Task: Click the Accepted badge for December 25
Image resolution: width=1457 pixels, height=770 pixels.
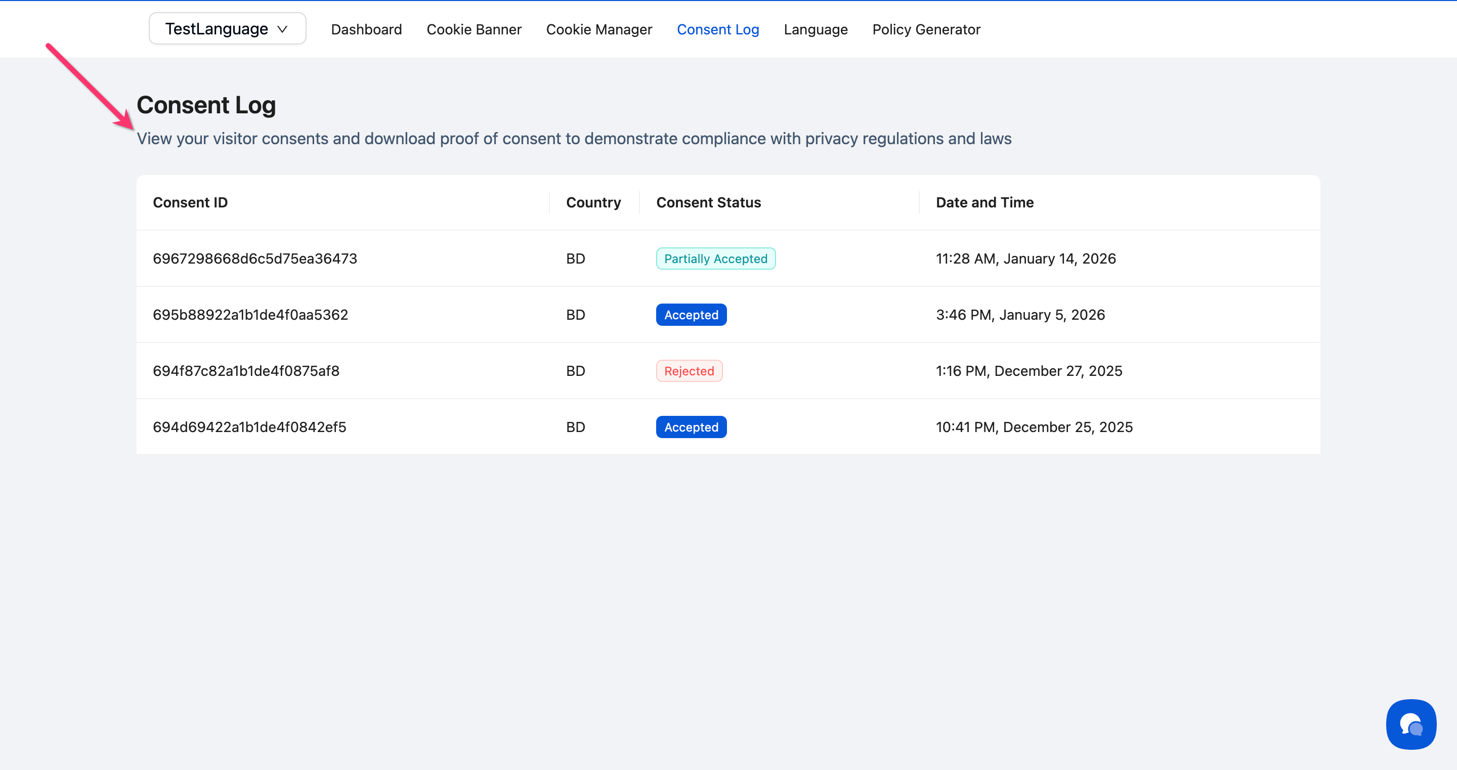Action: click(x=691, y=427)
